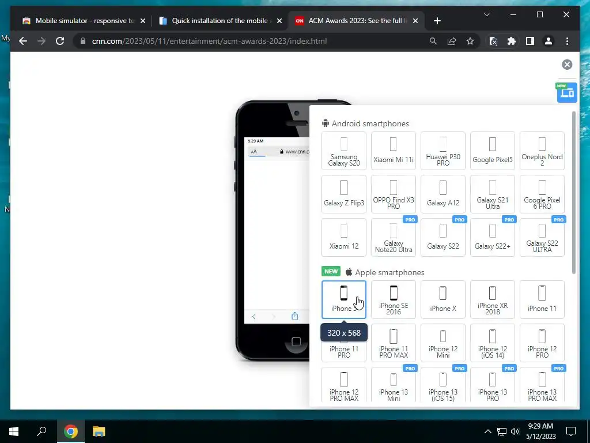
Task: Close the ACM Awards 2023 tab
Action: (x=415, y=21)
